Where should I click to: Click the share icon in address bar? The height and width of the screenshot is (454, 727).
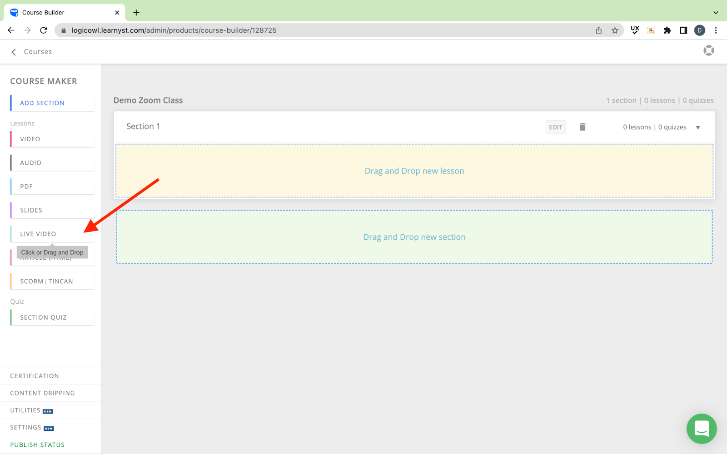point(599,30)
